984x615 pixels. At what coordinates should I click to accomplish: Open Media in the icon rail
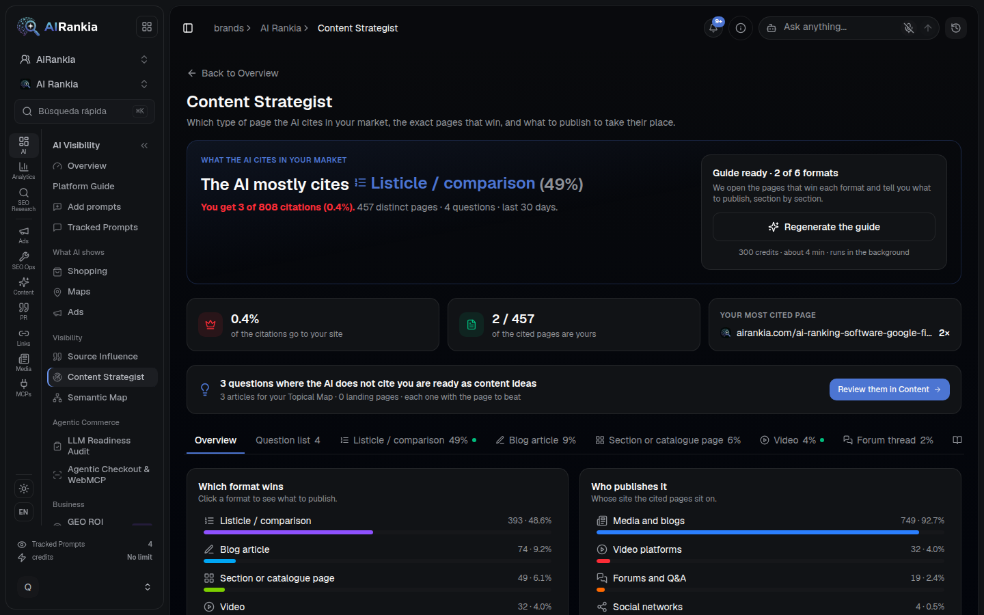click(x=23, y=363)
